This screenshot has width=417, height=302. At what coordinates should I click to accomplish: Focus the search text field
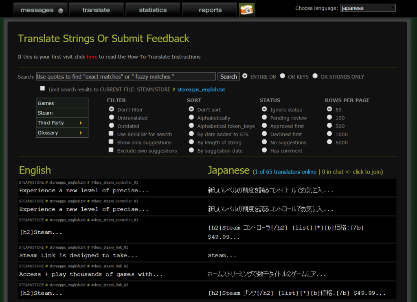(x=126, y=77)
